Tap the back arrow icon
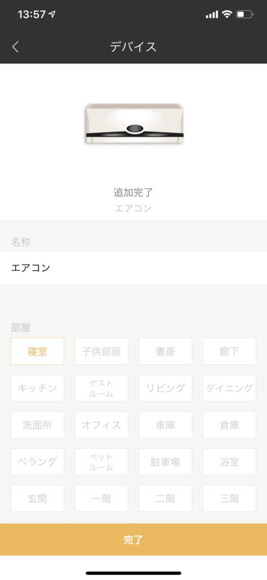Screen dimensions: 267x580 pyautogui.click(x=15, y=47)
